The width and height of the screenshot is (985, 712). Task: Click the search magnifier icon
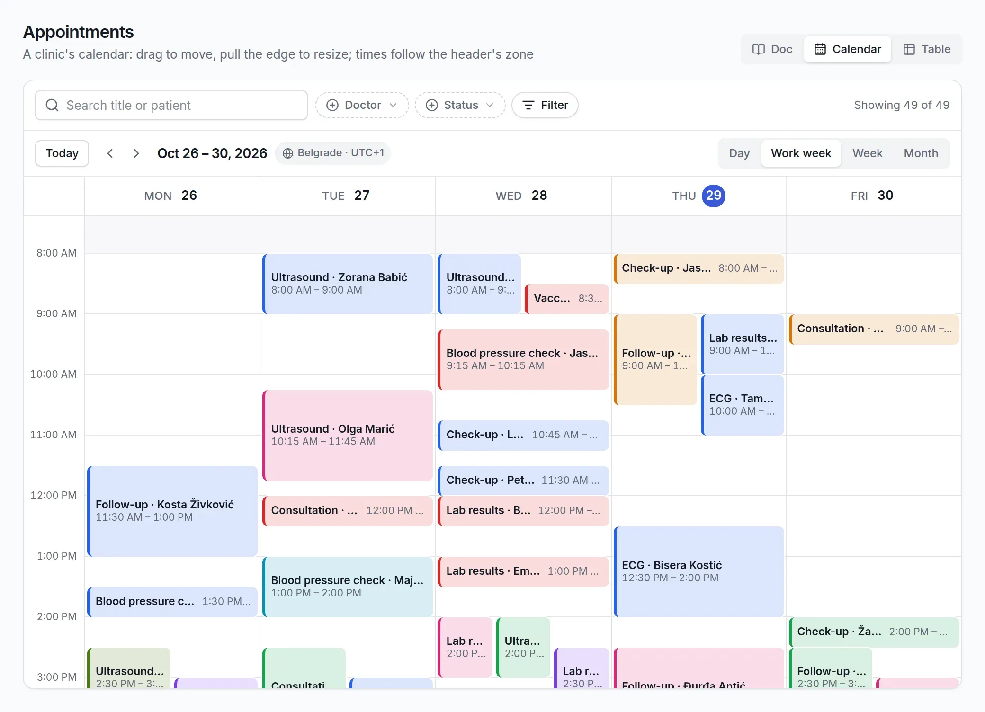click(x=52, y=105)
